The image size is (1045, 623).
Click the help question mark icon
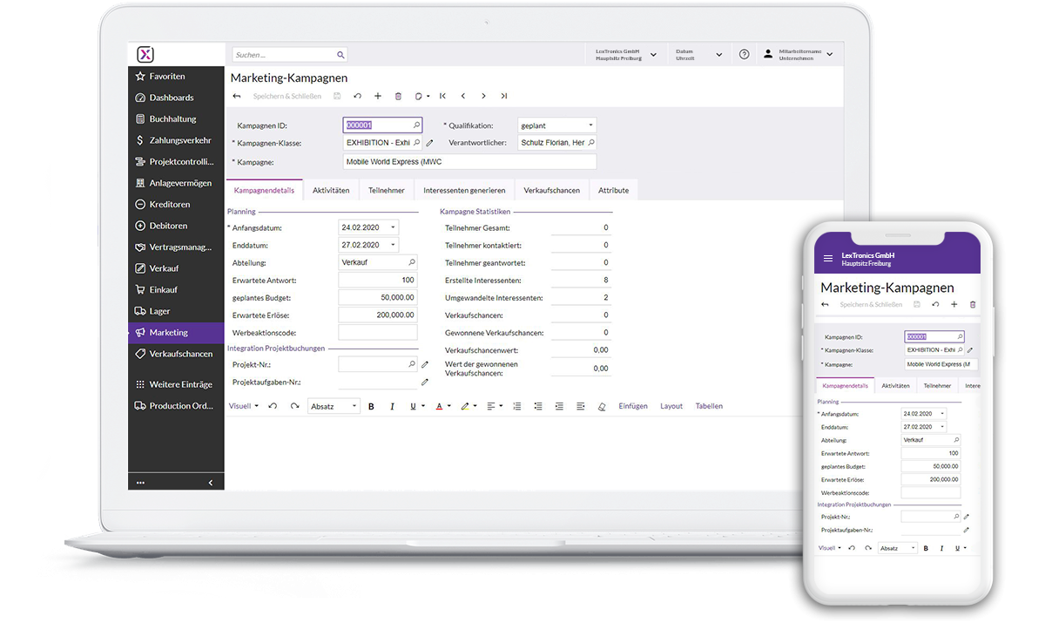click(744, 54)
